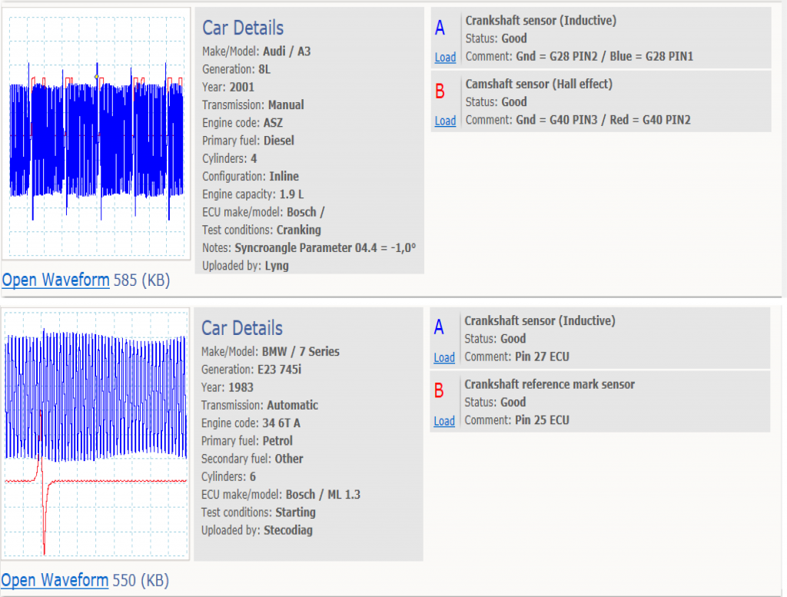Open the BMW 7 Series waveform thumbnail
787x597 pixels.
pyautogui.click(x=95, y=434)
